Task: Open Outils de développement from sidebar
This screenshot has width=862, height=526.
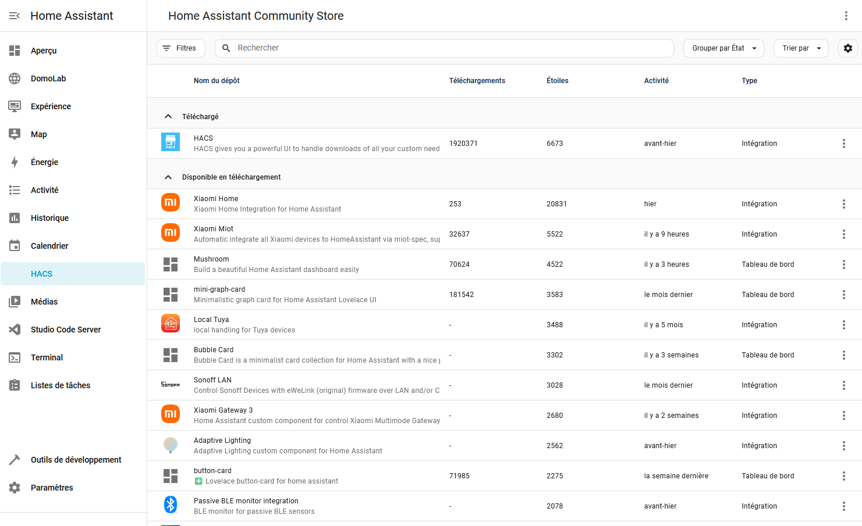Action: click(76, 460)
